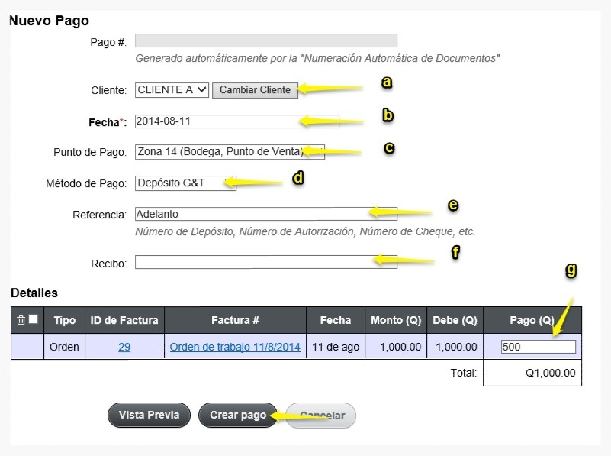Open the Cliente dropdown showing CLIENTE A
Image resolution: width=611 pixels, height=456 pixels.
[172, 90]
